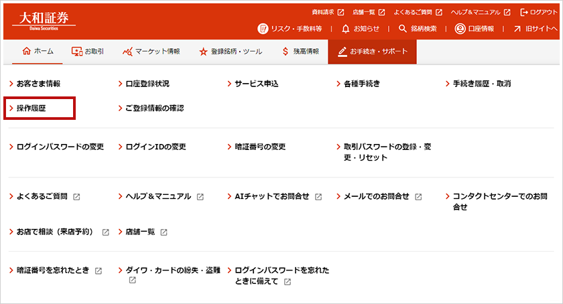This screenshot has width=563, height=304.
Task: Click the お取引 monitor icon
Action: tap(77, 52)
